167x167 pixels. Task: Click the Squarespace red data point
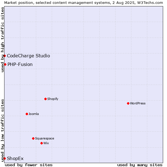(x=33, y=138)
